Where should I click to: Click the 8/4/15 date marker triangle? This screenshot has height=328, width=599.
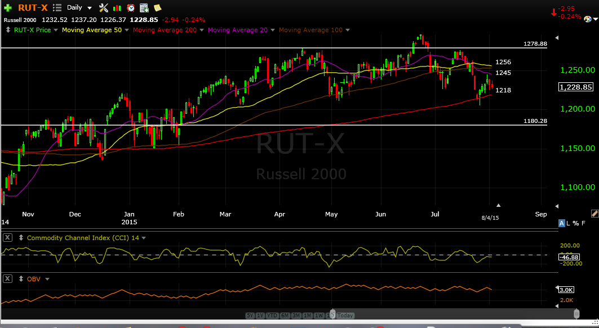(498, 206)
